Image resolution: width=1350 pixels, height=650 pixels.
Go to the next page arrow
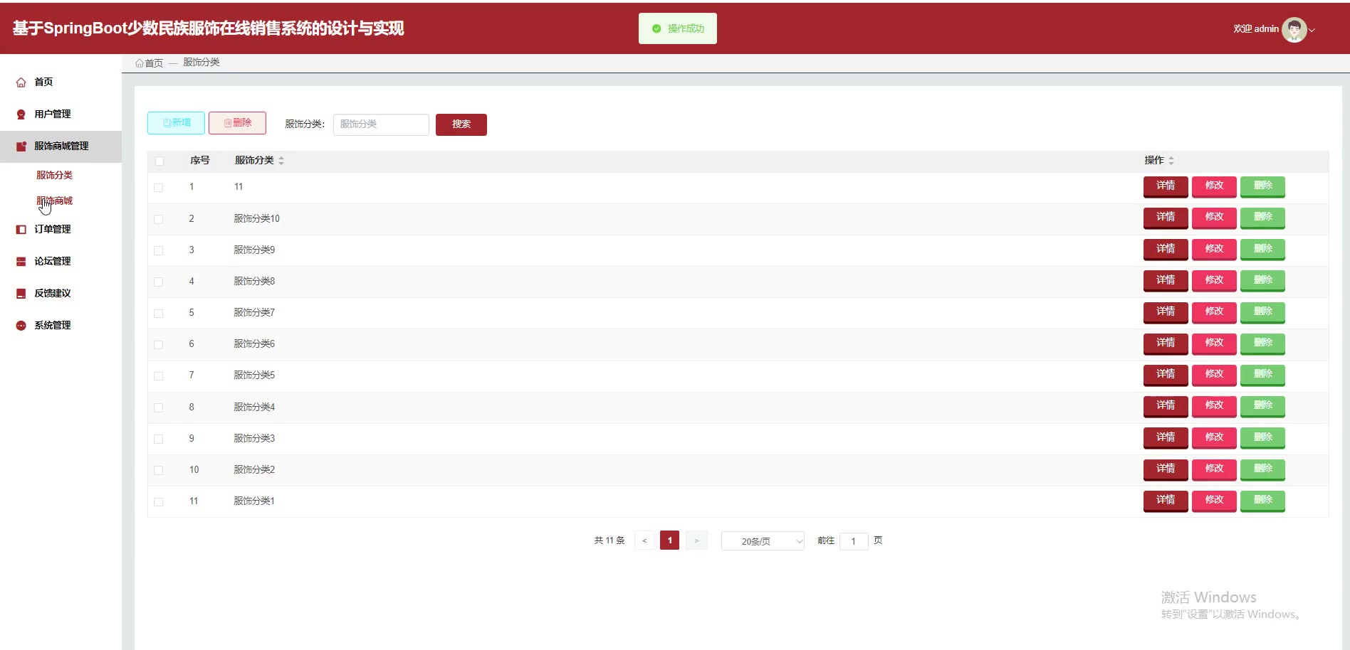(x=696, y=540)
